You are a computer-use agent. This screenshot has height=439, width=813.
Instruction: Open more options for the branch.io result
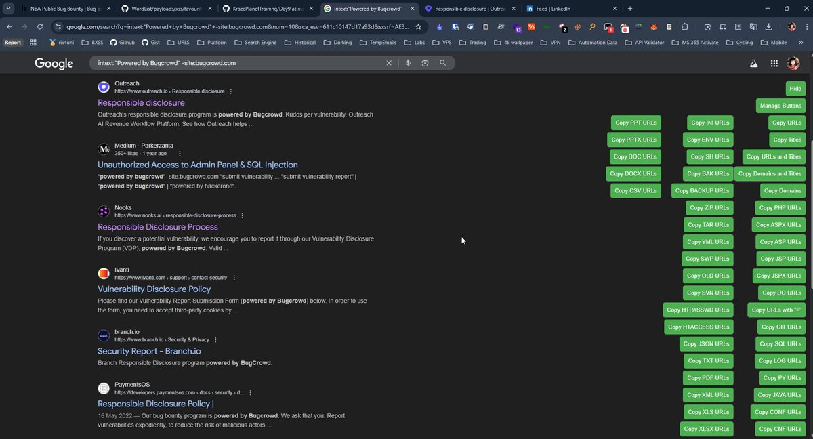point(216,340)
